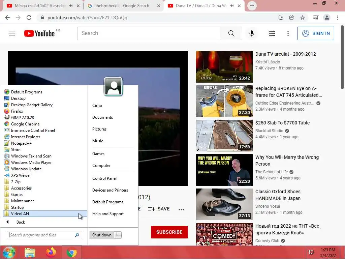Open the YouTube settings three-dot menu

288,33
